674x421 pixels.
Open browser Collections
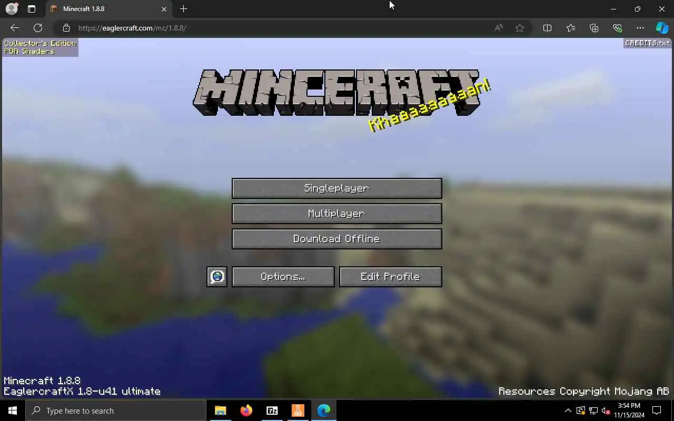[x=594, y=28]
